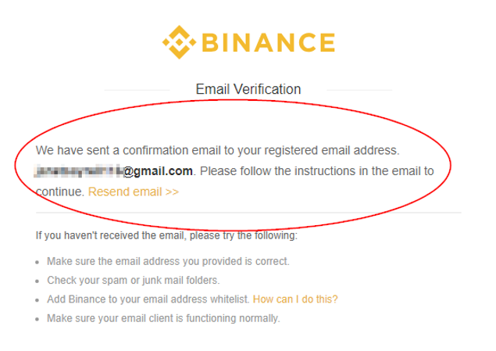496x351 pixels.
Task: Click the word continue before Resend email
Action: 60,192
